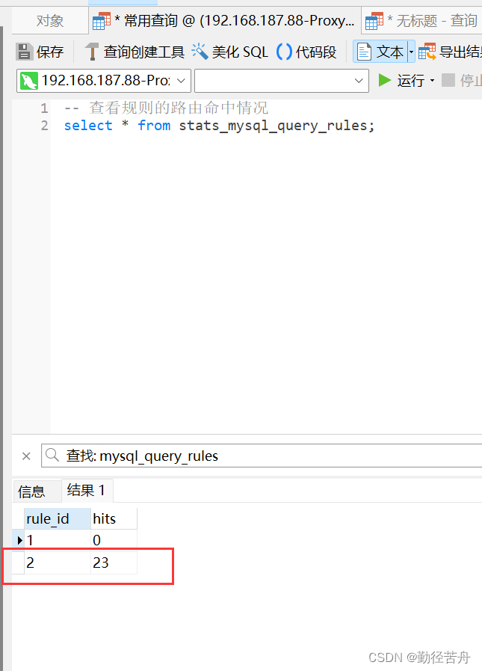Image resolution: width=482 pixels, height=671 pixels.
Task: Select the 无标题 - 查询 tab
Action: (421, 20)
